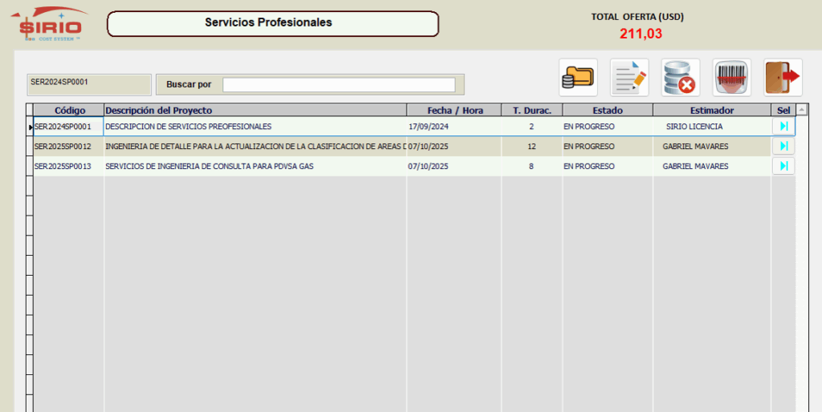This screenshot has width=822, height=412.
Task: Click the Fecha / Hora column header
Action: pos(454,111)
